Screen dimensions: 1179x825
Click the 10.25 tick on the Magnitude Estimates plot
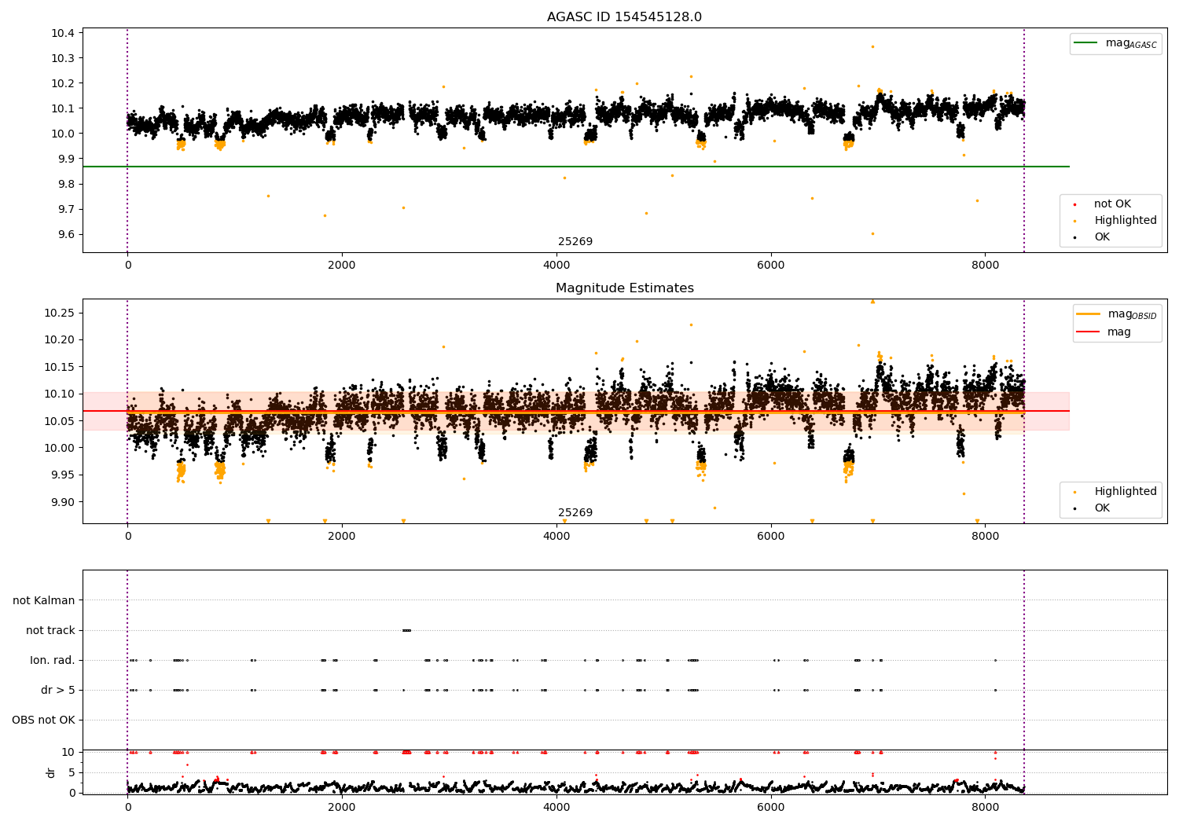60,313
